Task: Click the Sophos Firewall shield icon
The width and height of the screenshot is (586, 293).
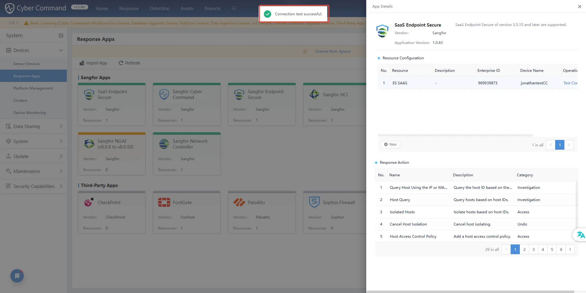Action: 314,202
